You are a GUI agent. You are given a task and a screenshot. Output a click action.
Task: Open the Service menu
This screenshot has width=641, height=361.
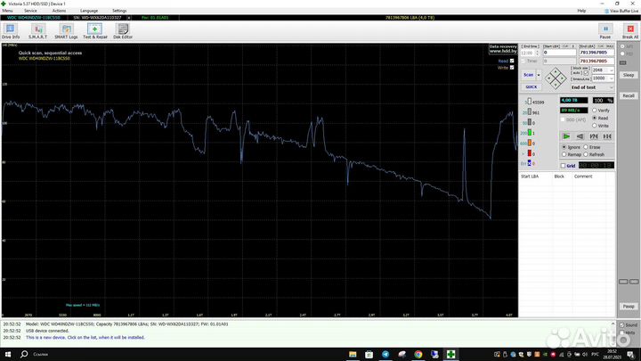30,11
